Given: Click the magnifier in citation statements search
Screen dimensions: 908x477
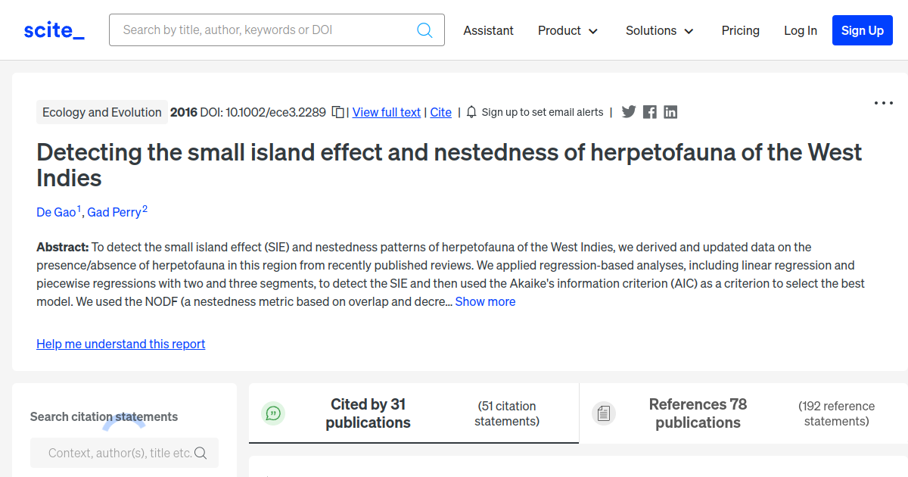Looking at the screenshot, I should [201, 453].
